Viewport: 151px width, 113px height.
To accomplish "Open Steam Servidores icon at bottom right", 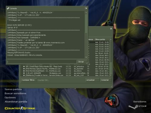I will (x=137, y=105).
